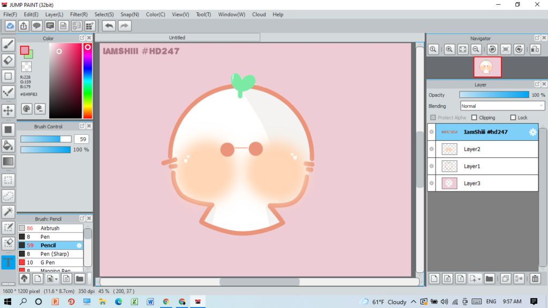548x308 pixels.
Task: Click the export/share toolbar icon
Action: 24,26
